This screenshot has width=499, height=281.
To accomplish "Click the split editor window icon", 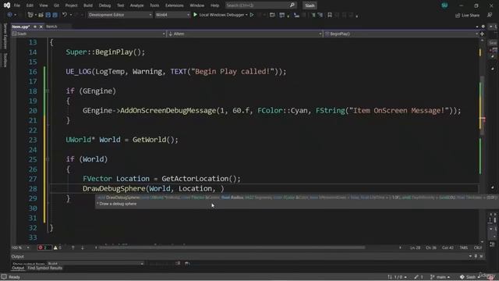I will coord(482,34).
